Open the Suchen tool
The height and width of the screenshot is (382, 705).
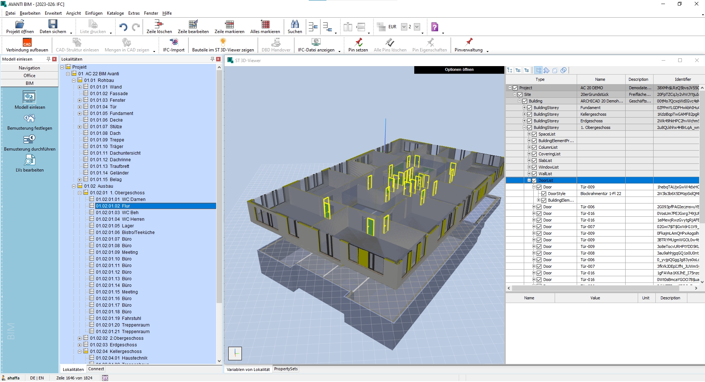click(294, 26)
